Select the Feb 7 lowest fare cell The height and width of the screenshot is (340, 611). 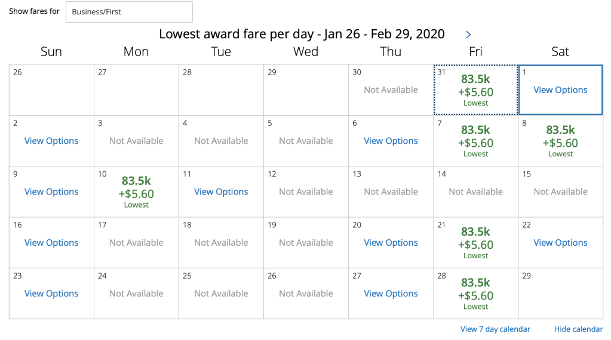pos(475,141)
